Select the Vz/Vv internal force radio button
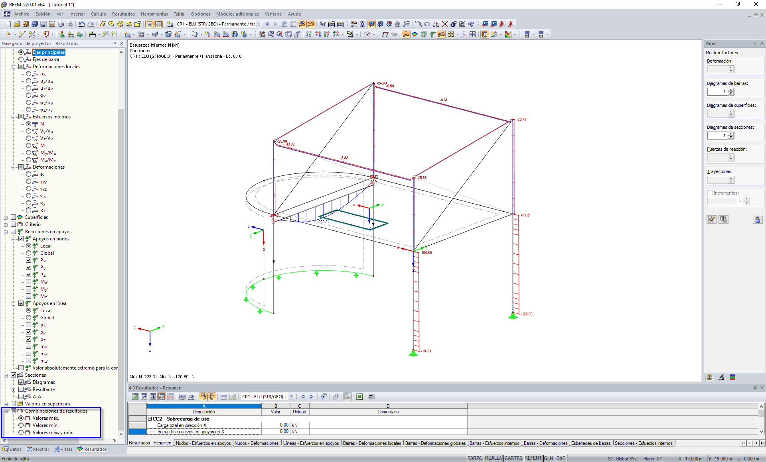 tap(28, 138)
